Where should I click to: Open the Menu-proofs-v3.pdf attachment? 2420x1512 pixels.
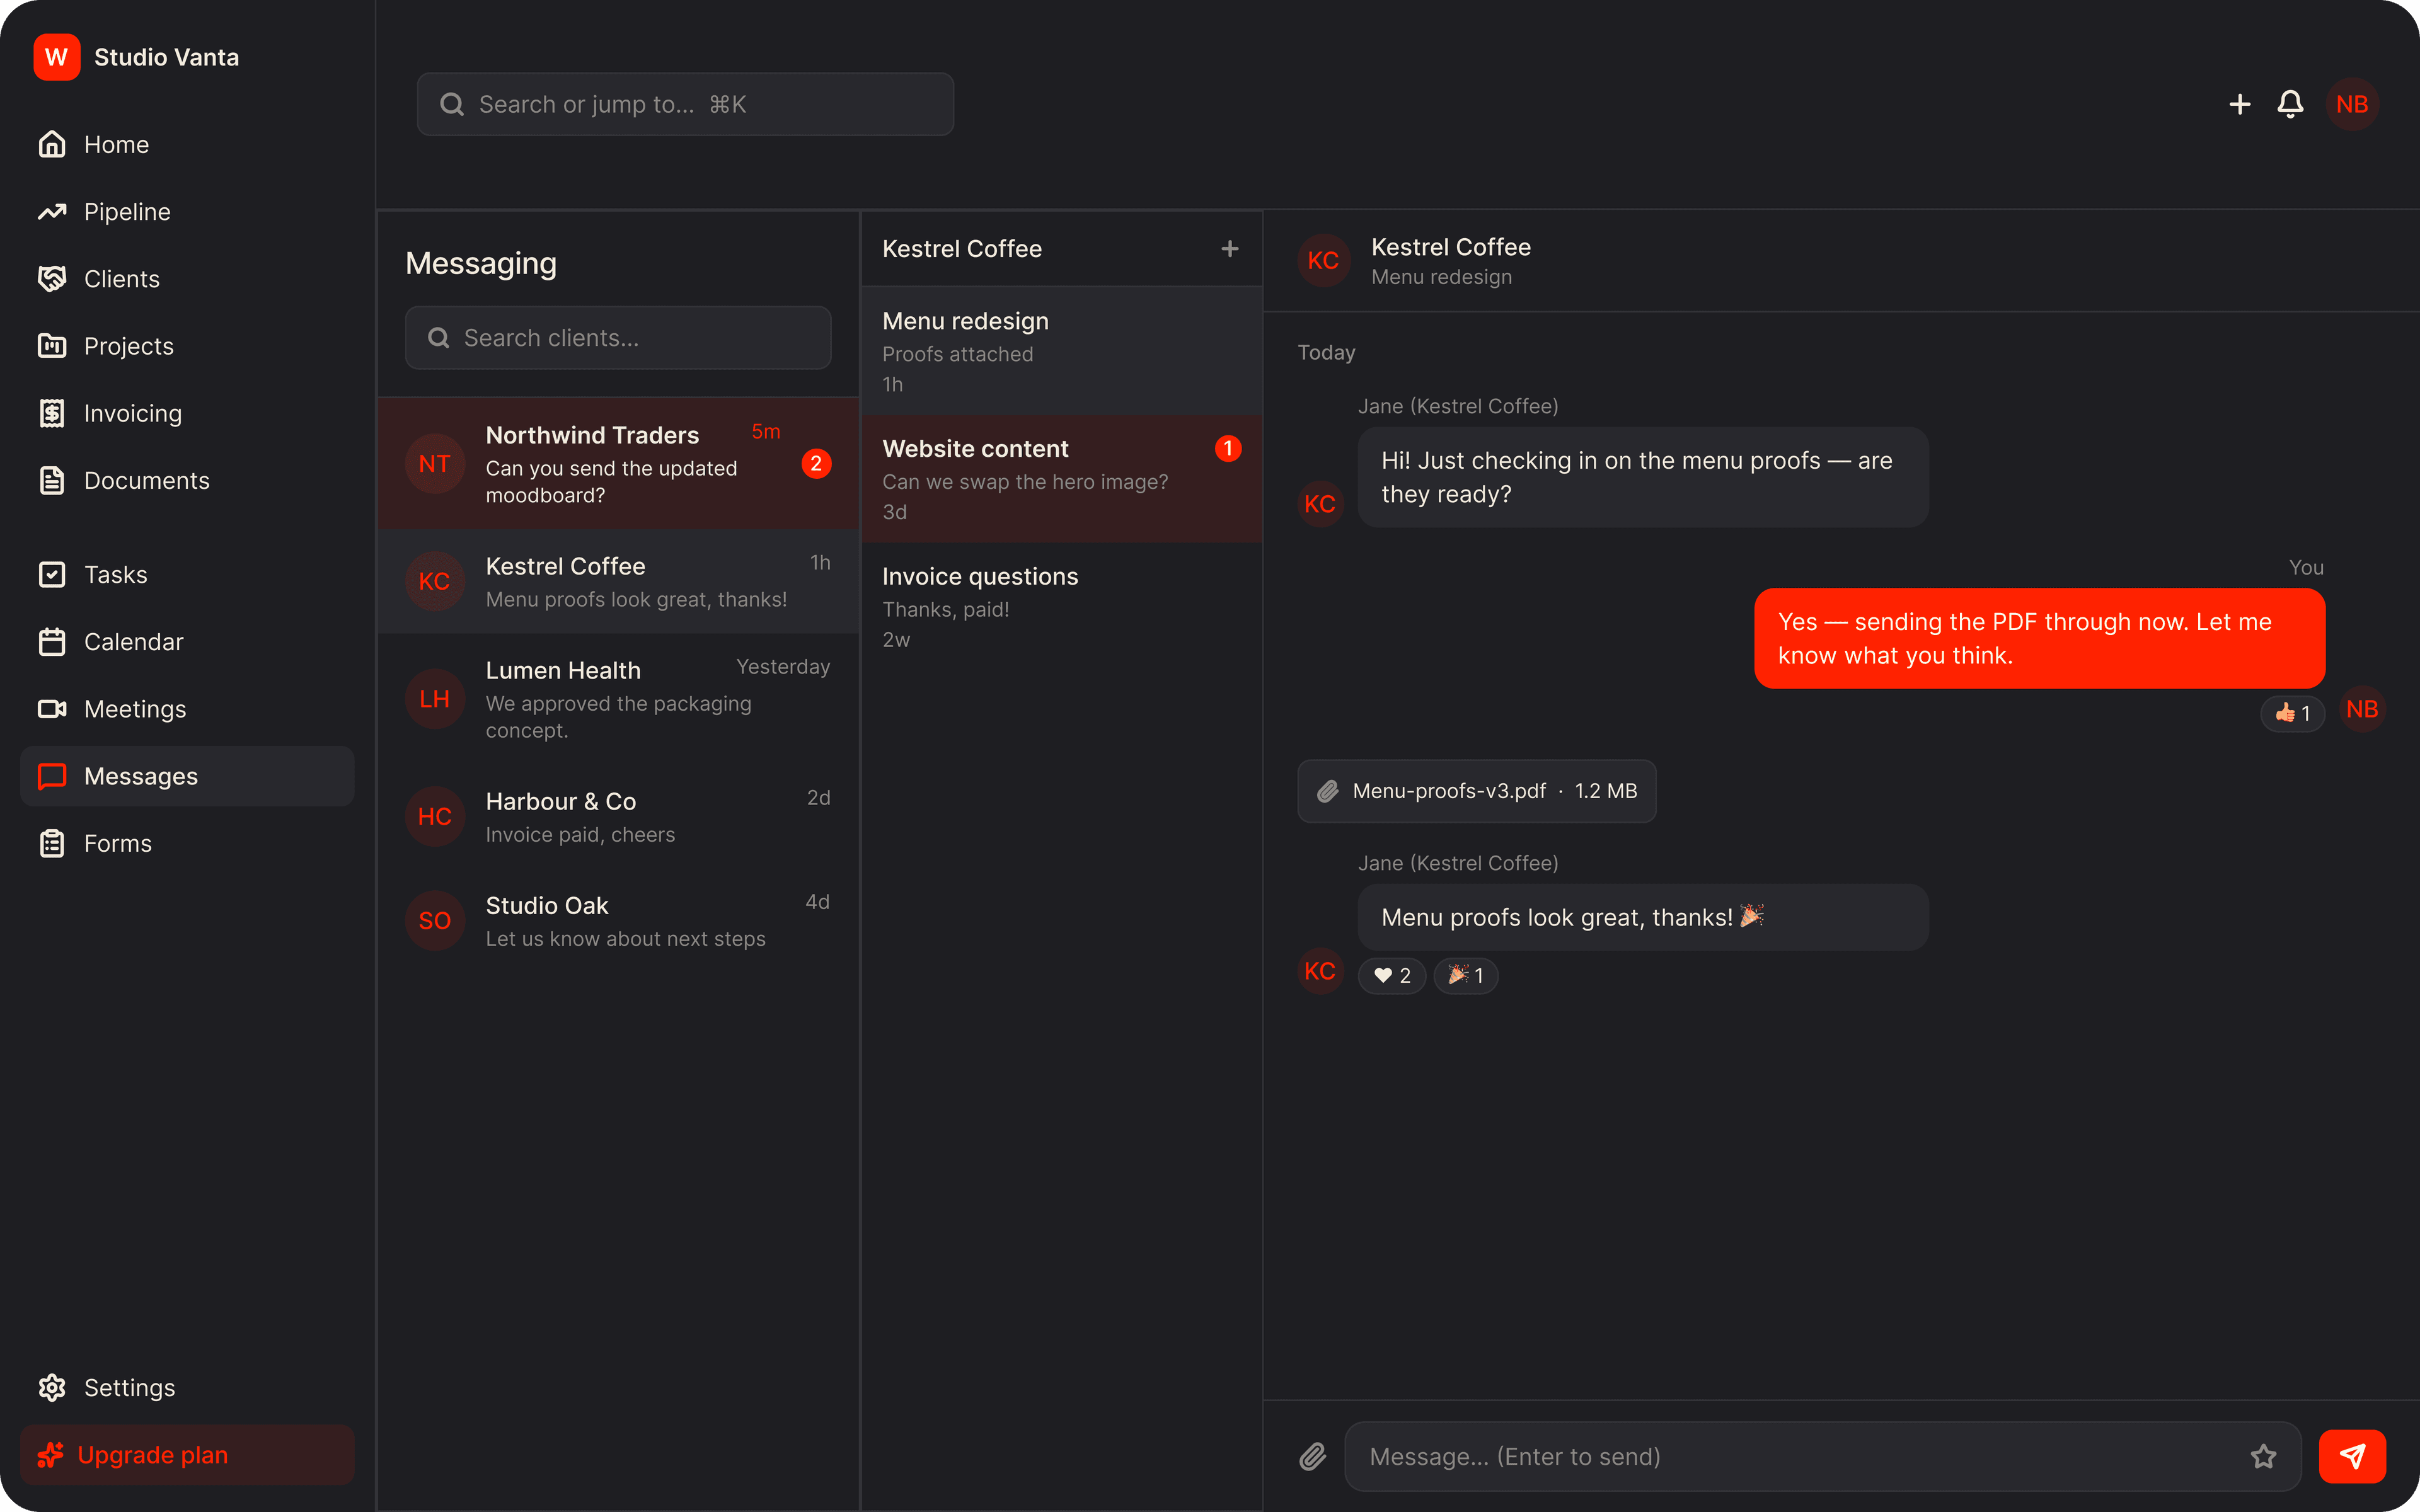[1477, 791]
